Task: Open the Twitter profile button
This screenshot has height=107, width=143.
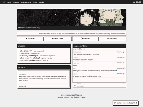Action: tap(30, 39)
